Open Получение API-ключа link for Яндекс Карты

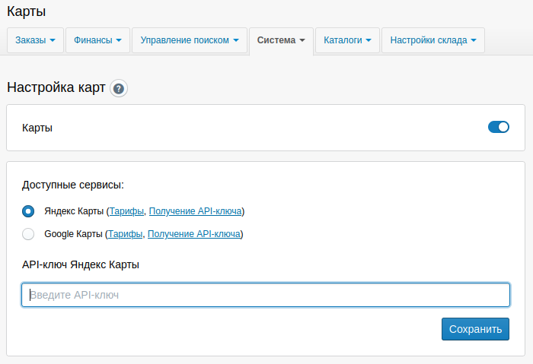[196, 211]
